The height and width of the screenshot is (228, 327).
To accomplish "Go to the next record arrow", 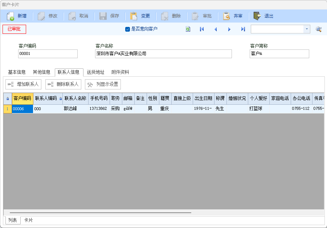I will tap(229, 29).
